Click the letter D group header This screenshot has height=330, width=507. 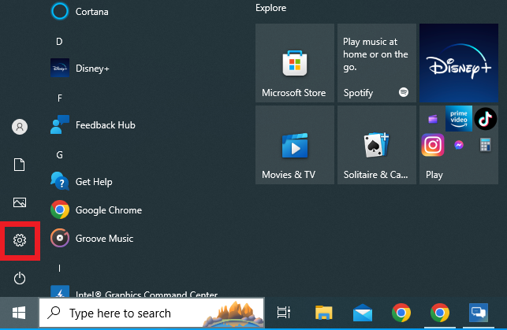point(59,41)
